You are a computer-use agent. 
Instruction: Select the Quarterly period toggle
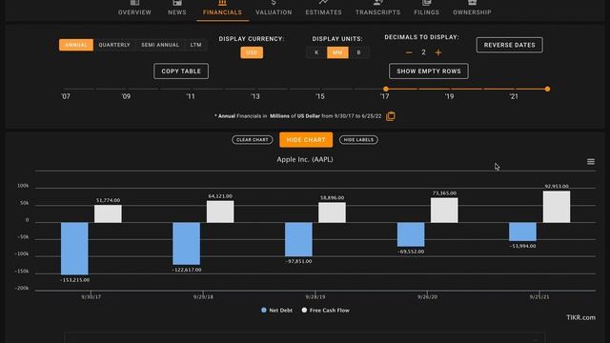point(114,45)
